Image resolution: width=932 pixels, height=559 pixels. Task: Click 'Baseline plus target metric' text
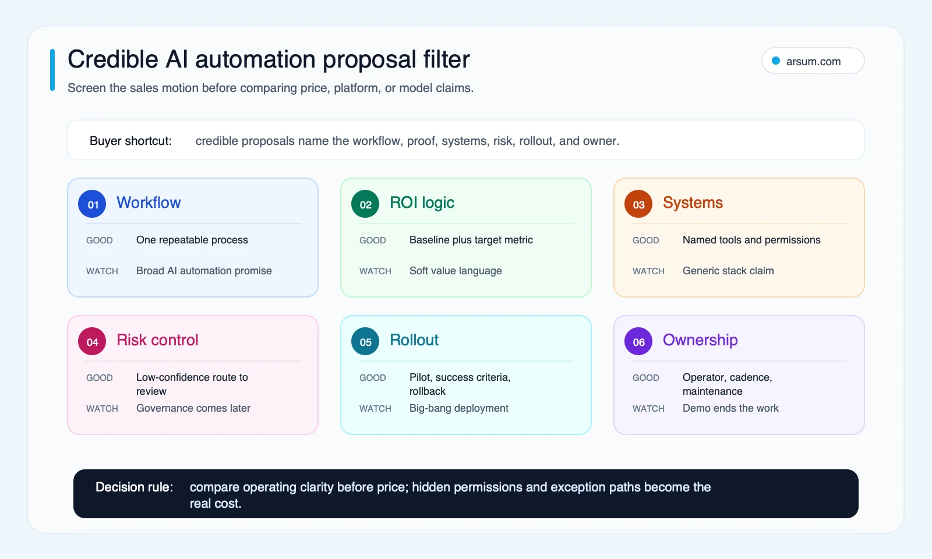pyautogui.click(x=471, y=240)
